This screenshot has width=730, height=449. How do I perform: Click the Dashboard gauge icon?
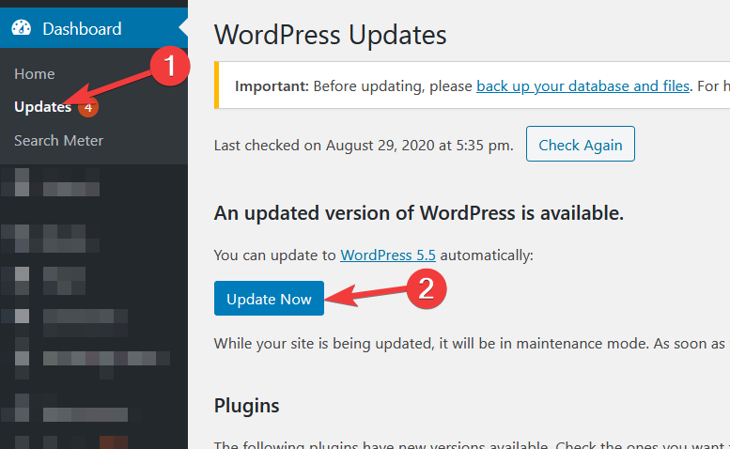21,28
